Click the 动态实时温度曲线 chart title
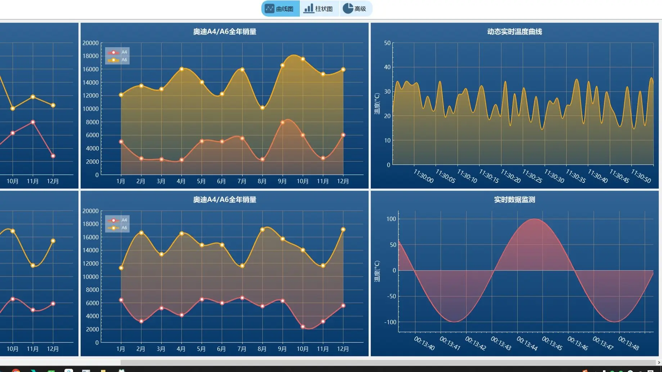This screenshot has height=372, width=662. coord(514,32)
